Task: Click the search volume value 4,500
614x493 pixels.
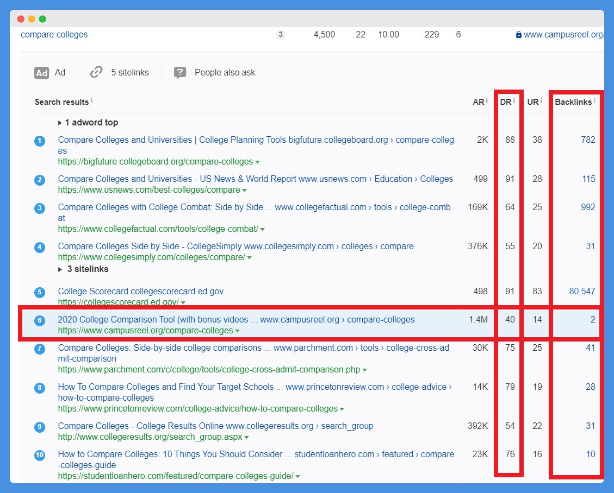Action: (324, 34)
